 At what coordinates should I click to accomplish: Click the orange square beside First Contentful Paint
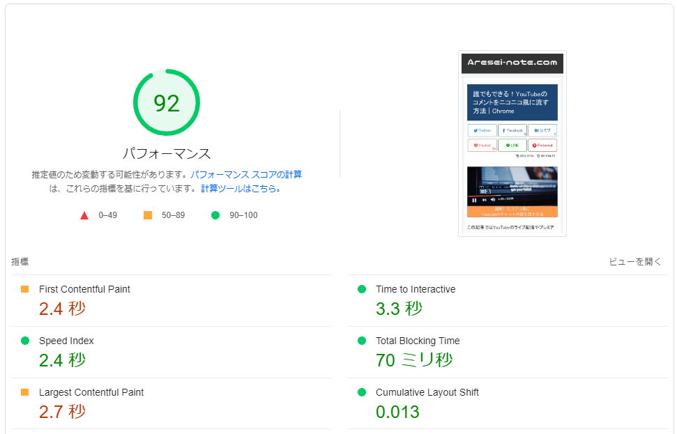click(24, 289)
